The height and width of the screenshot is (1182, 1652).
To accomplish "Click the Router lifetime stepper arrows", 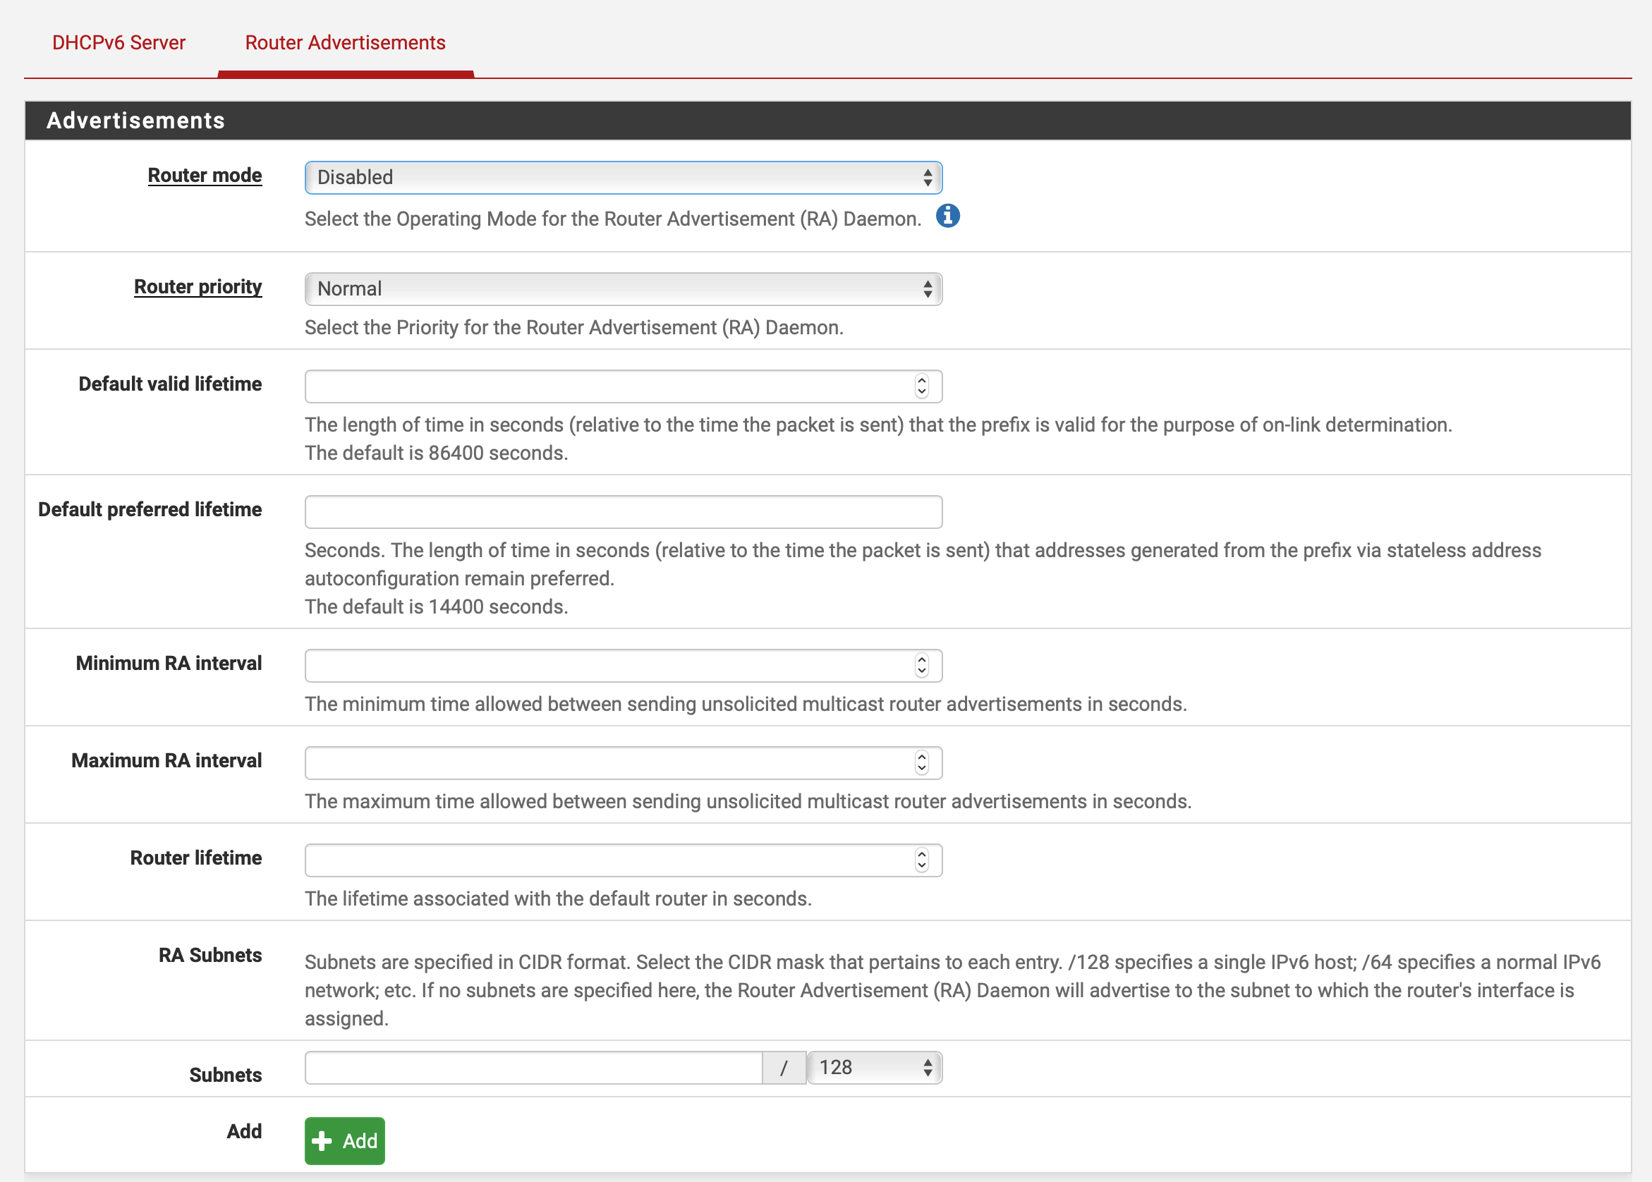I will click(x=921, y=860).
